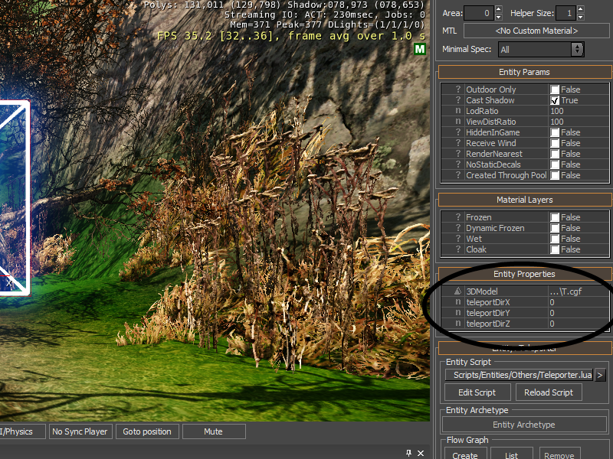This screenshot has width=613, height=459.
Task: Click the help "?" icon beside Outdoor Only
Action: 457,90
